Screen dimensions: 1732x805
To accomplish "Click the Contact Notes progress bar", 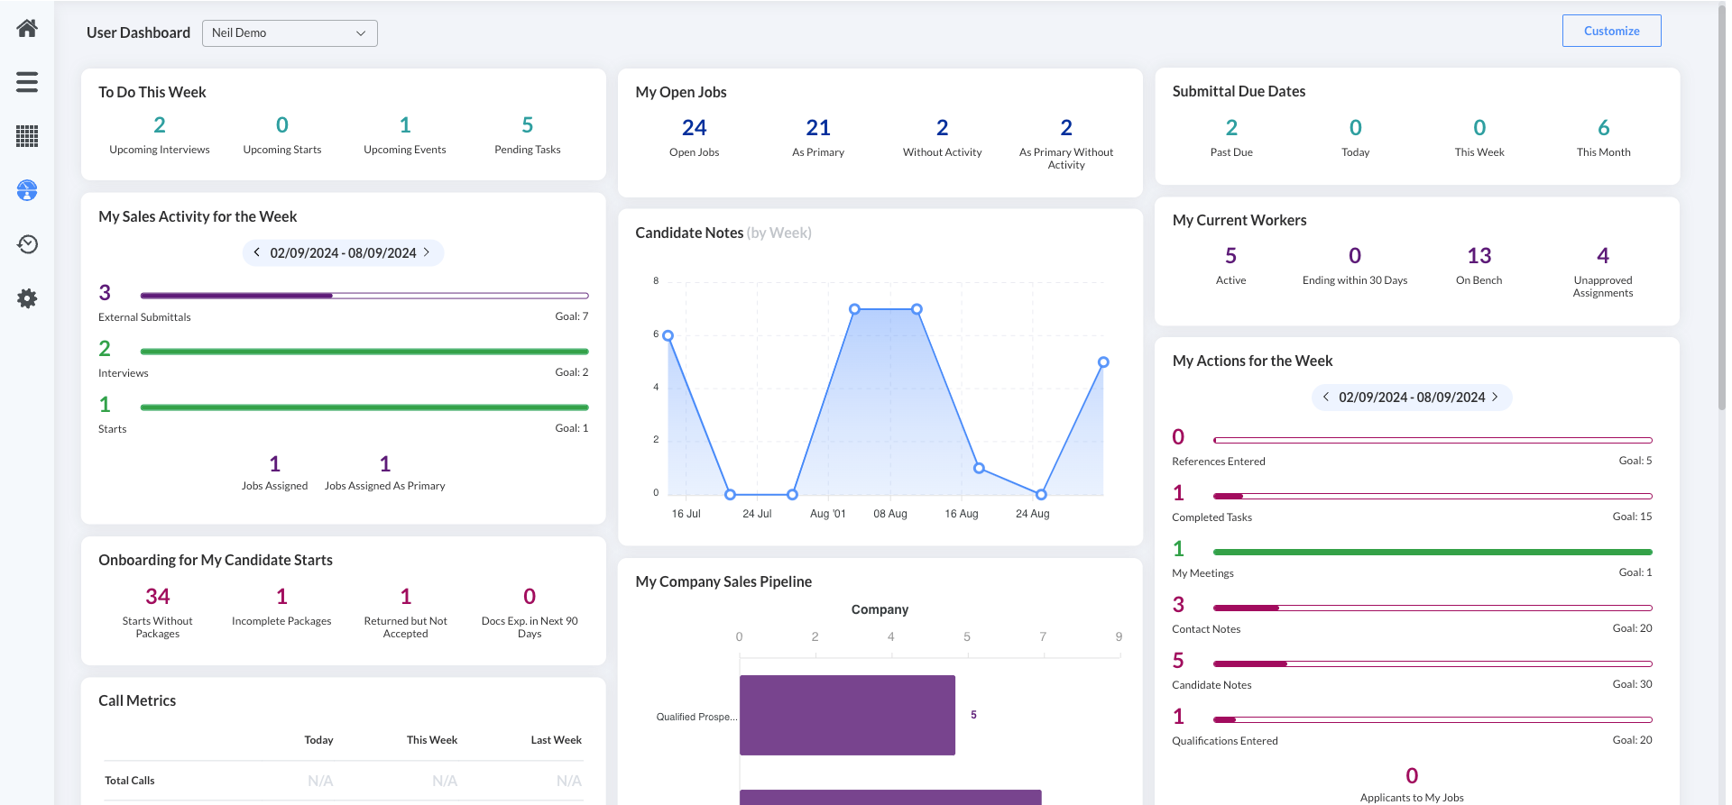I will 1433,608.
